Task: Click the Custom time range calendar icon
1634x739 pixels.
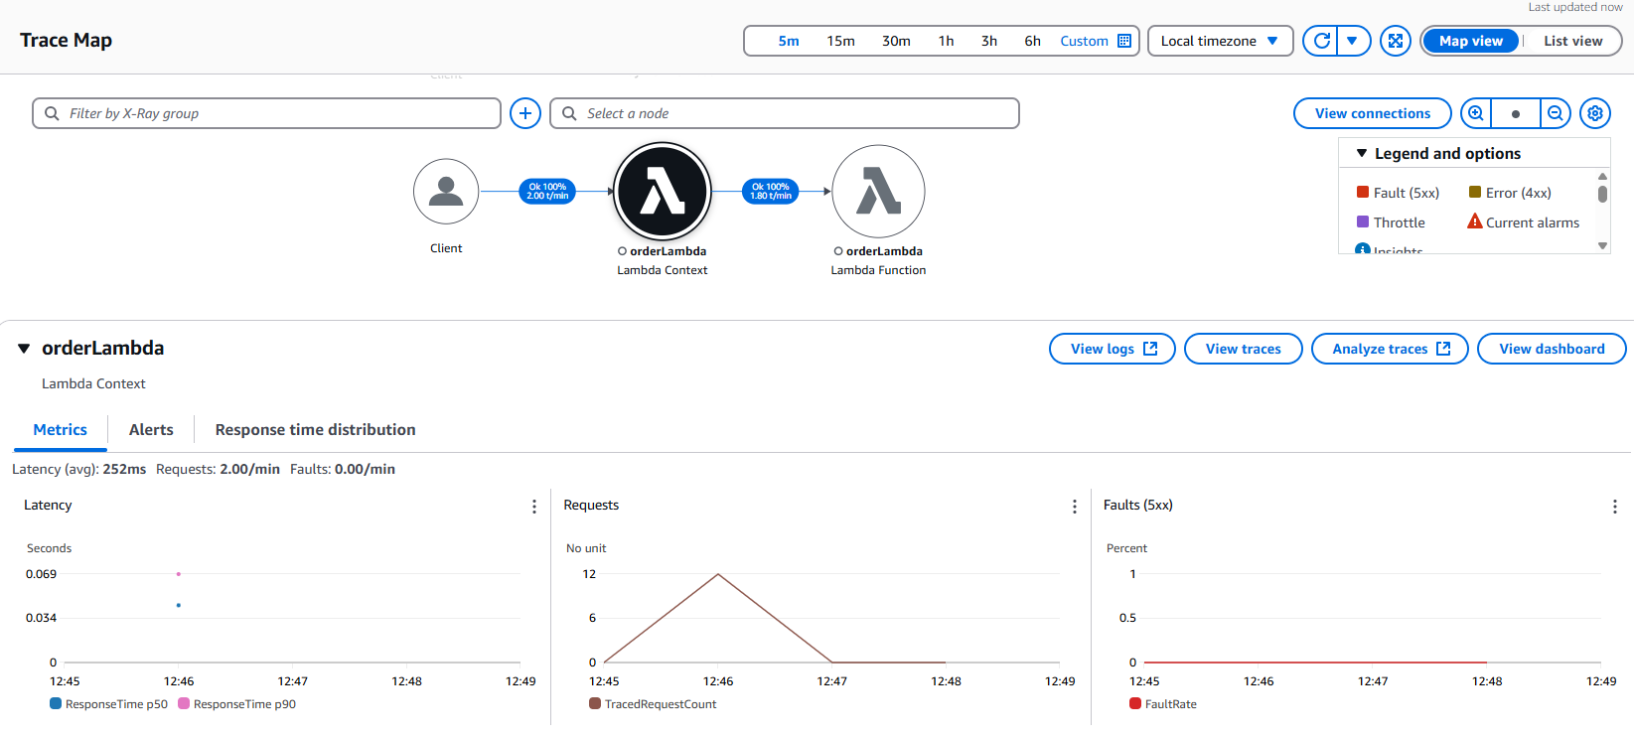Action: click(1124, 41)
